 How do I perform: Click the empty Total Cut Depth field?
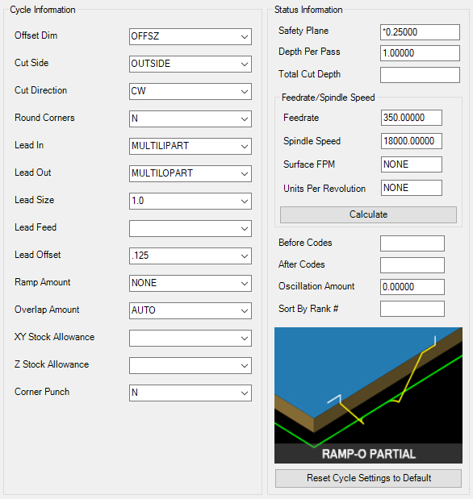pos(420,75)
